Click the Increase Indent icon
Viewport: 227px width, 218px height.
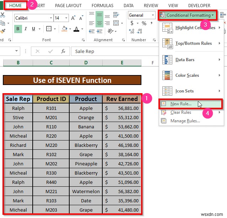pyautogui.click(x=99, y=31)
